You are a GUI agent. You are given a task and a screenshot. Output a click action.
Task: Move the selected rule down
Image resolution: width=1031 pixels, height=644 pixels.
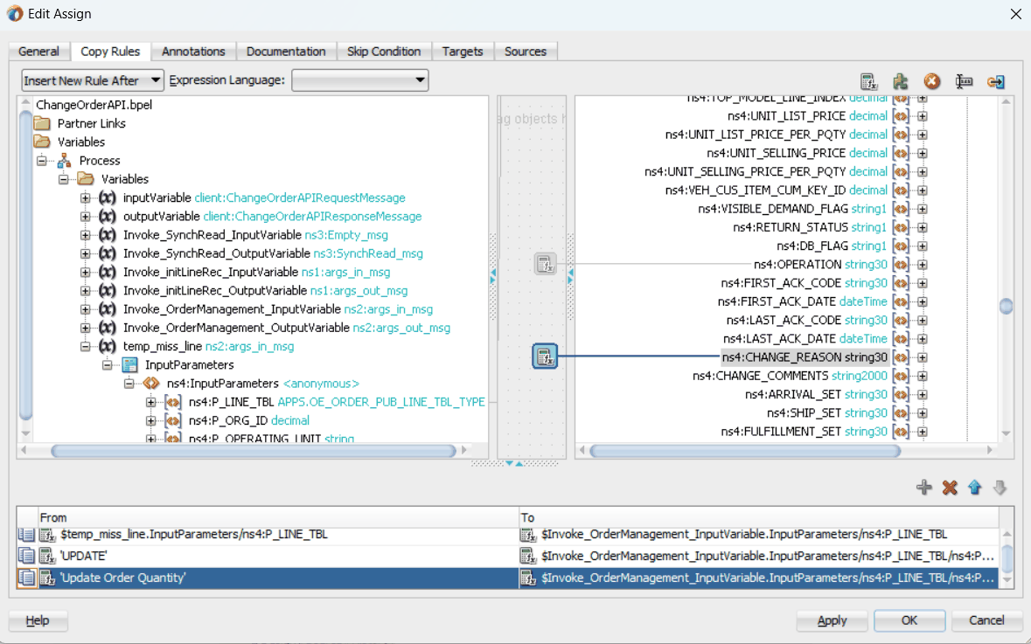click(x=1000, y=488)
